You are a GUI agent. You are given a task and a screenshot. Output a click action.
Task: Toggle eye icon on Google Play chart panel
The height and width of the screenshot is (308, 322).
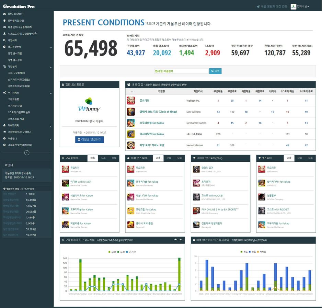pos(175,240)
